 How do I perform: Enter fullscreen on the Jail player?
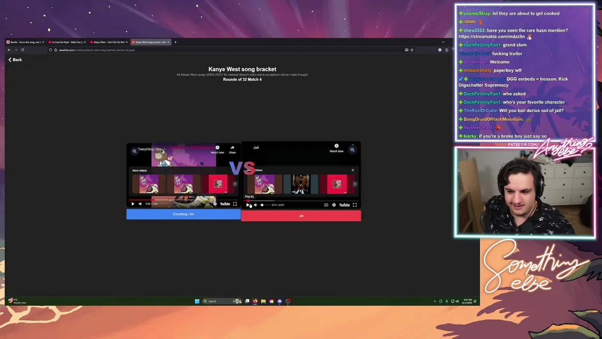355,205
